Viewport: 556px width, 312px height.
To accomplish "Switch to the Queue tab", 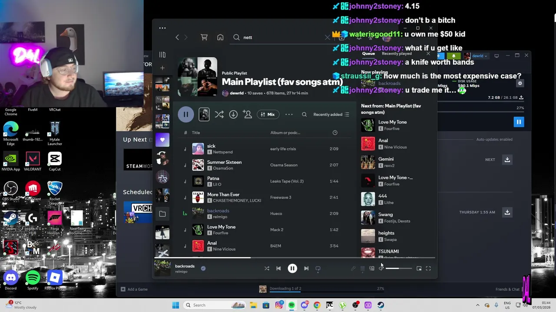I will click(x=368, y=54).
